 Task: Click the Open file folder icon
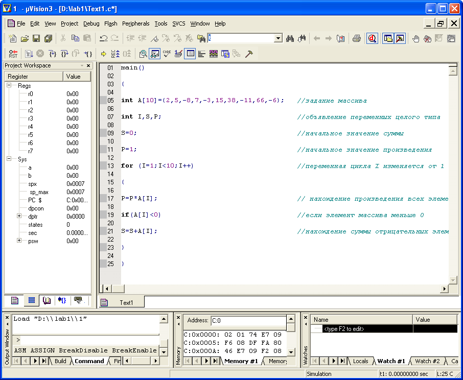pyautogui.click(x=25, y=38)
